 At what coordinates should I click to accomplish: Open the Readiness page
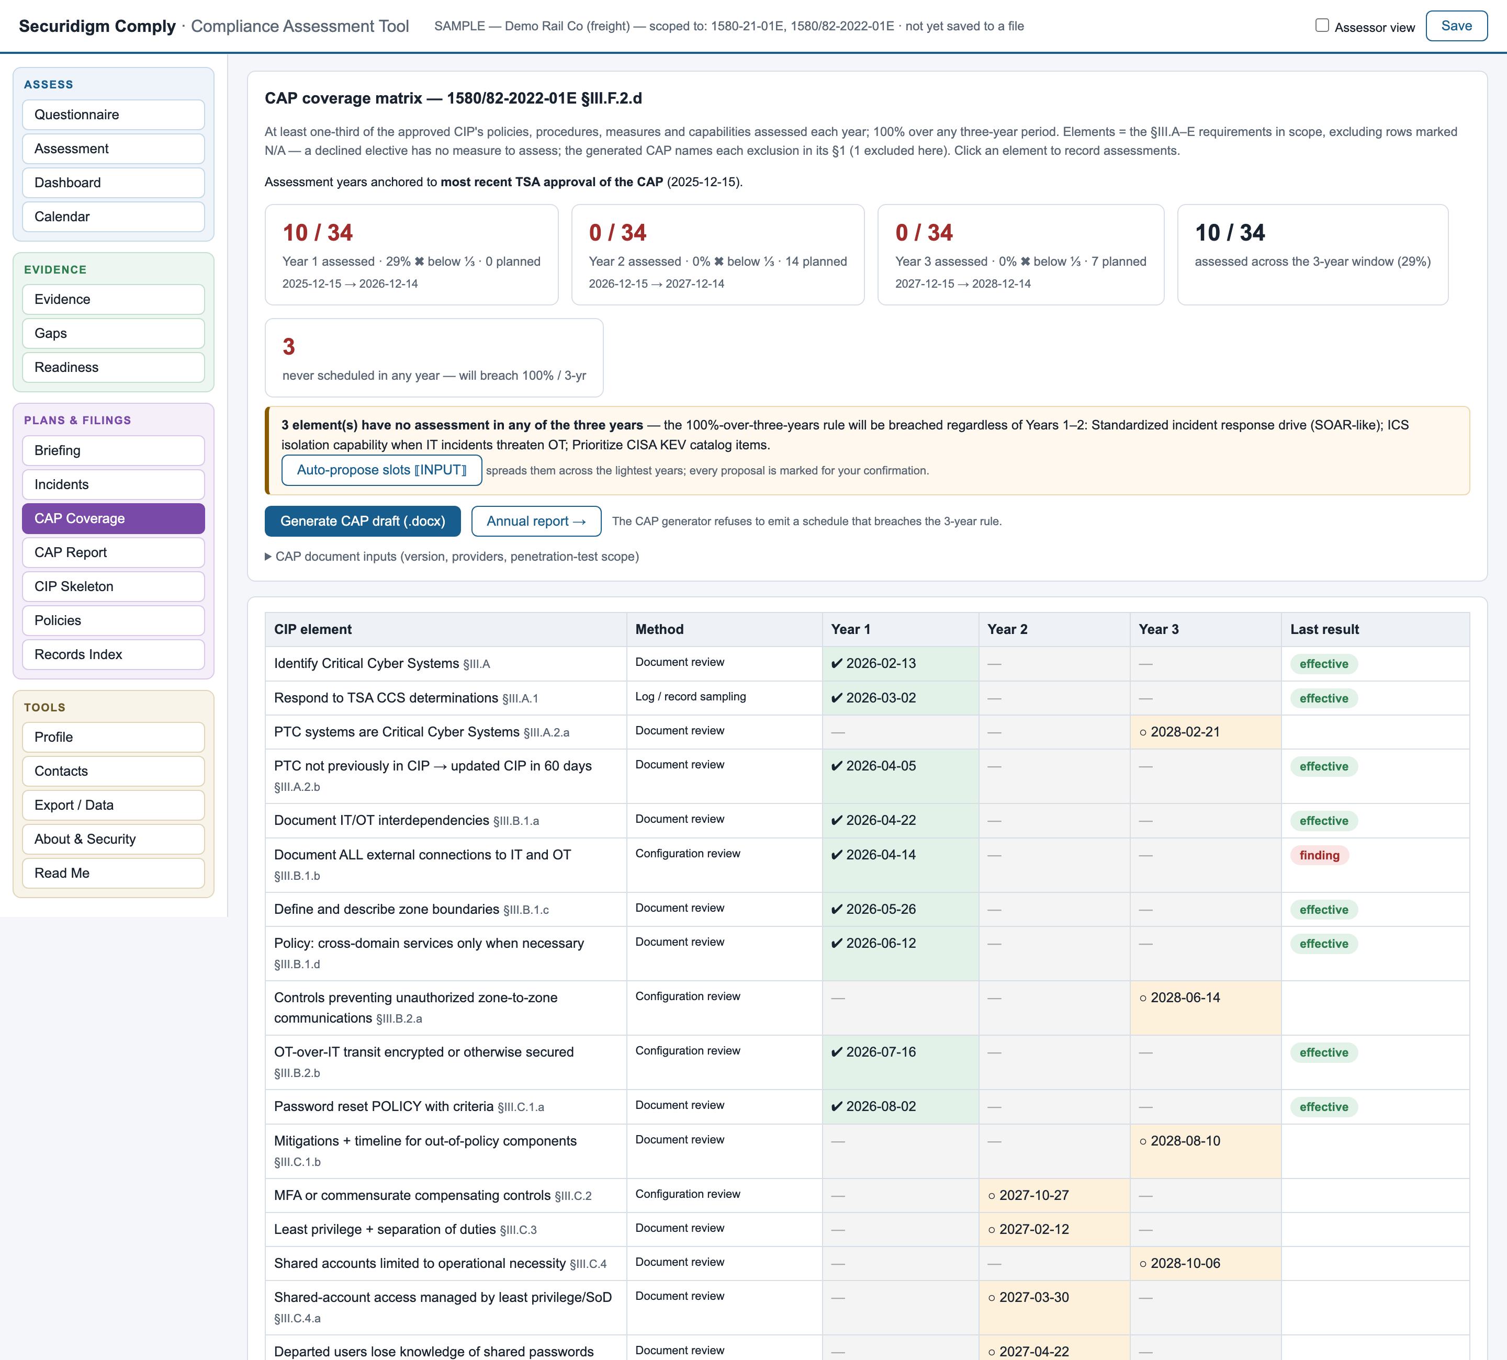(x=114, y=368)
